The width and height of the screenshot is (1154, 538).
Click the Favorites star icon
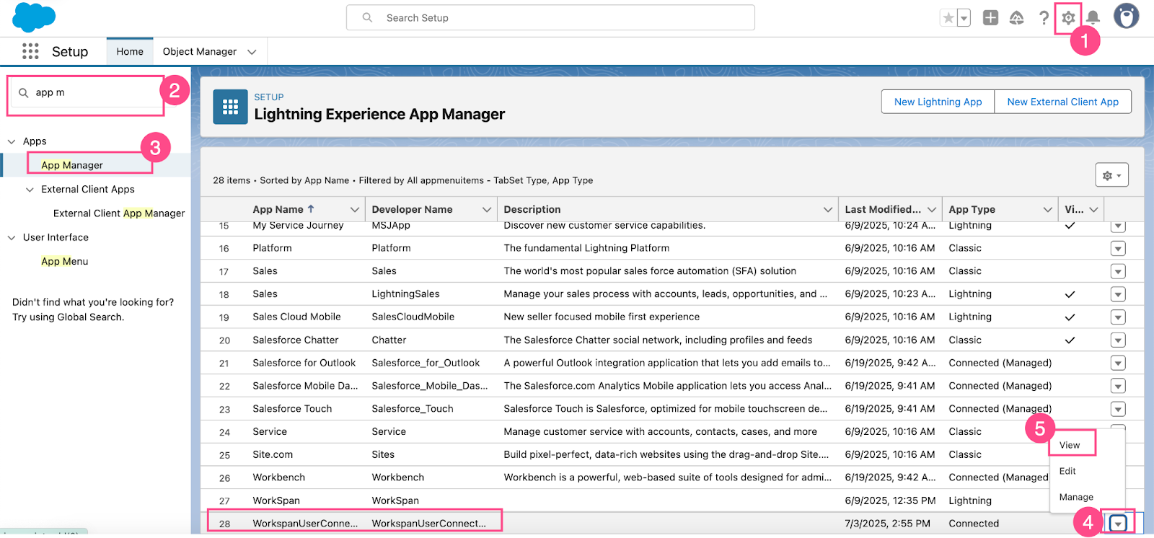tap(948, 18)
